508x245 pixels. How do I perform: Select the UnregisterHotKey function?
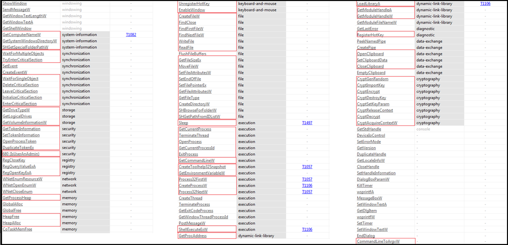[194, 4]
